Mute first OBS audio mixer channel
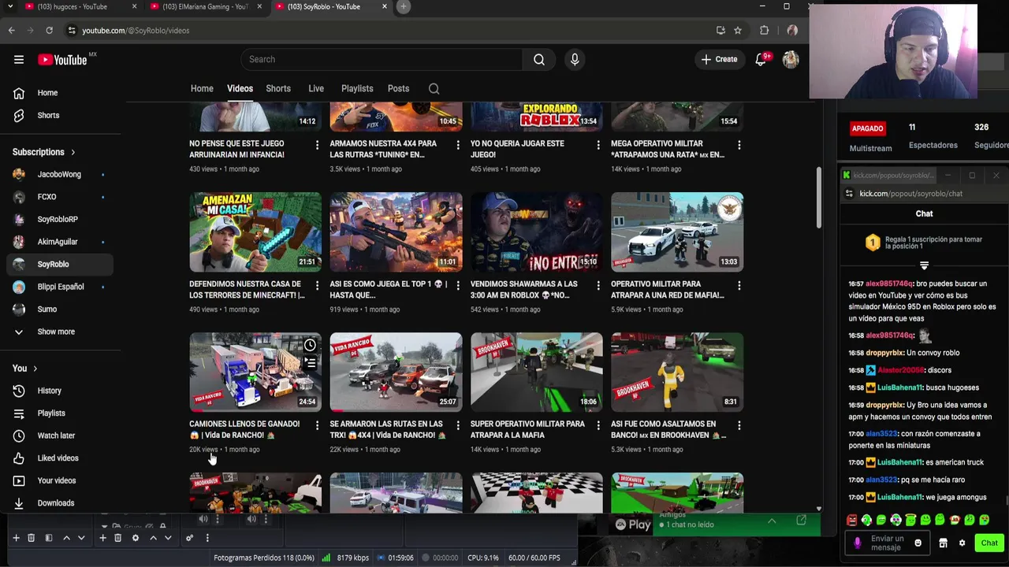 point(203,518)
